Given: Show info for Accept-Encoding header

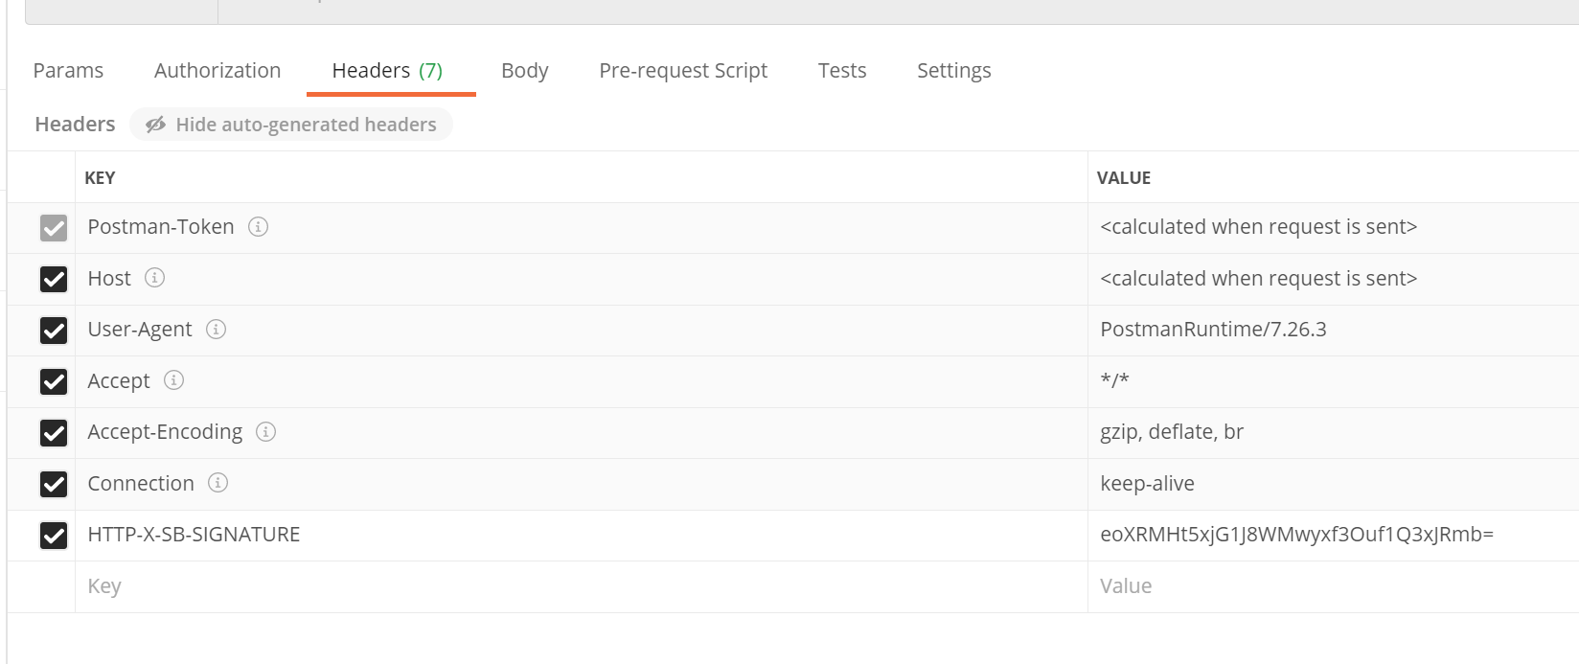Looking at the screenshot, I should 265,432.
